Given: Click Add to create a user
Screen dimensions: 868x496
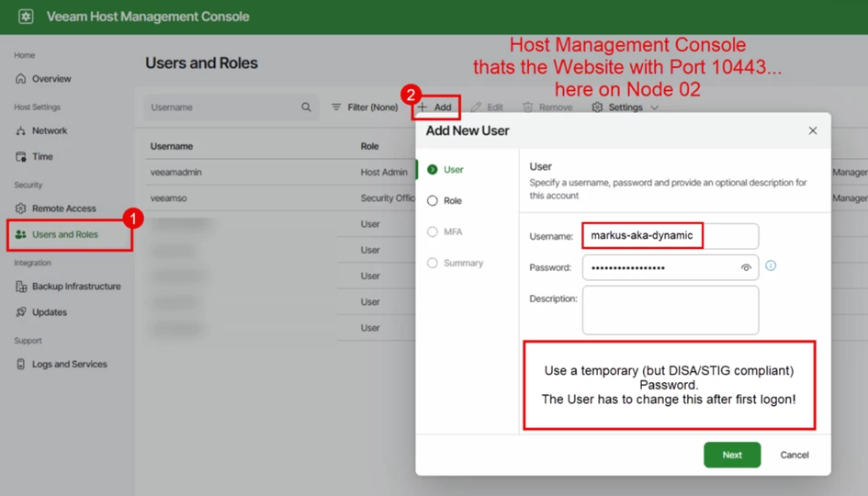Looking at the screenshot, I should coord(435,107).
